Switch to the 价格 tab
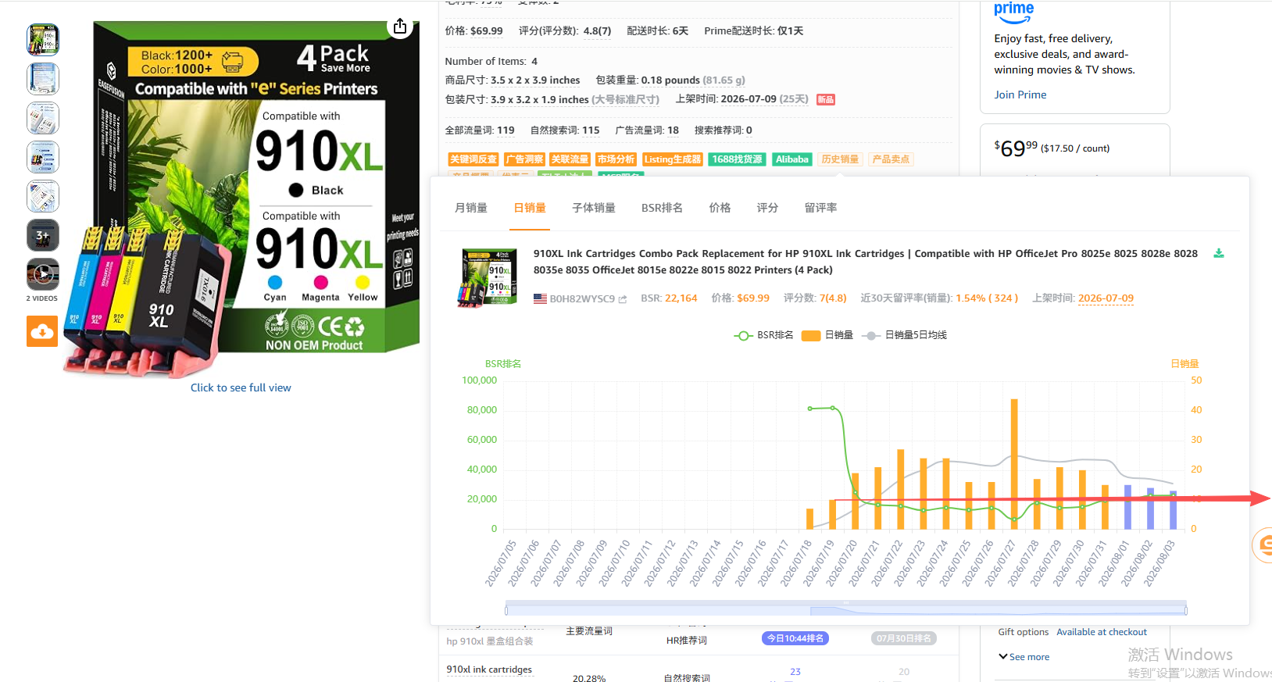1272x682 pixels. [720, 208]
